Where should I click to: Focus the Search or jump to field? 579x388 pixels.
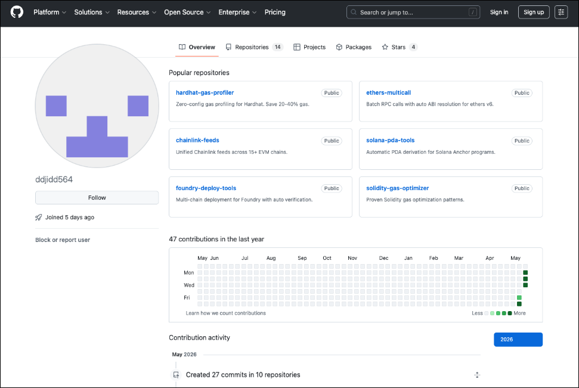pos(413,12)
